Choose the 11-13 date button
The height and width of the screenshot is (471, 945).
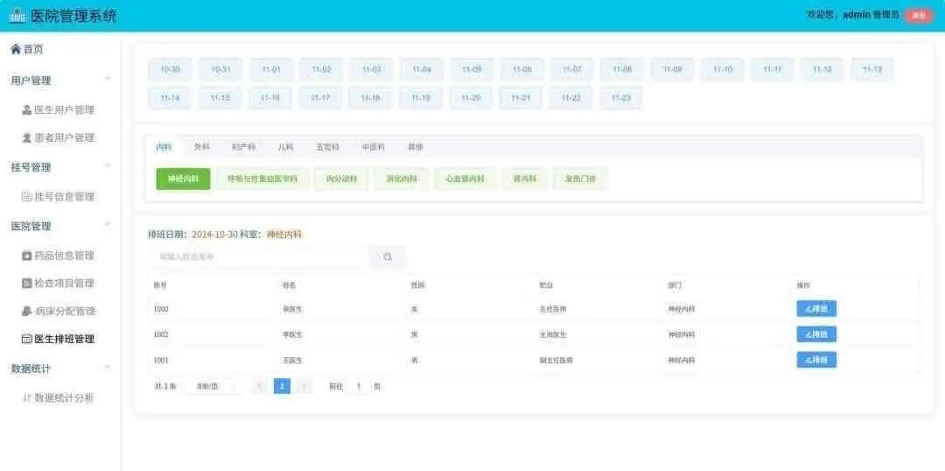872,70
